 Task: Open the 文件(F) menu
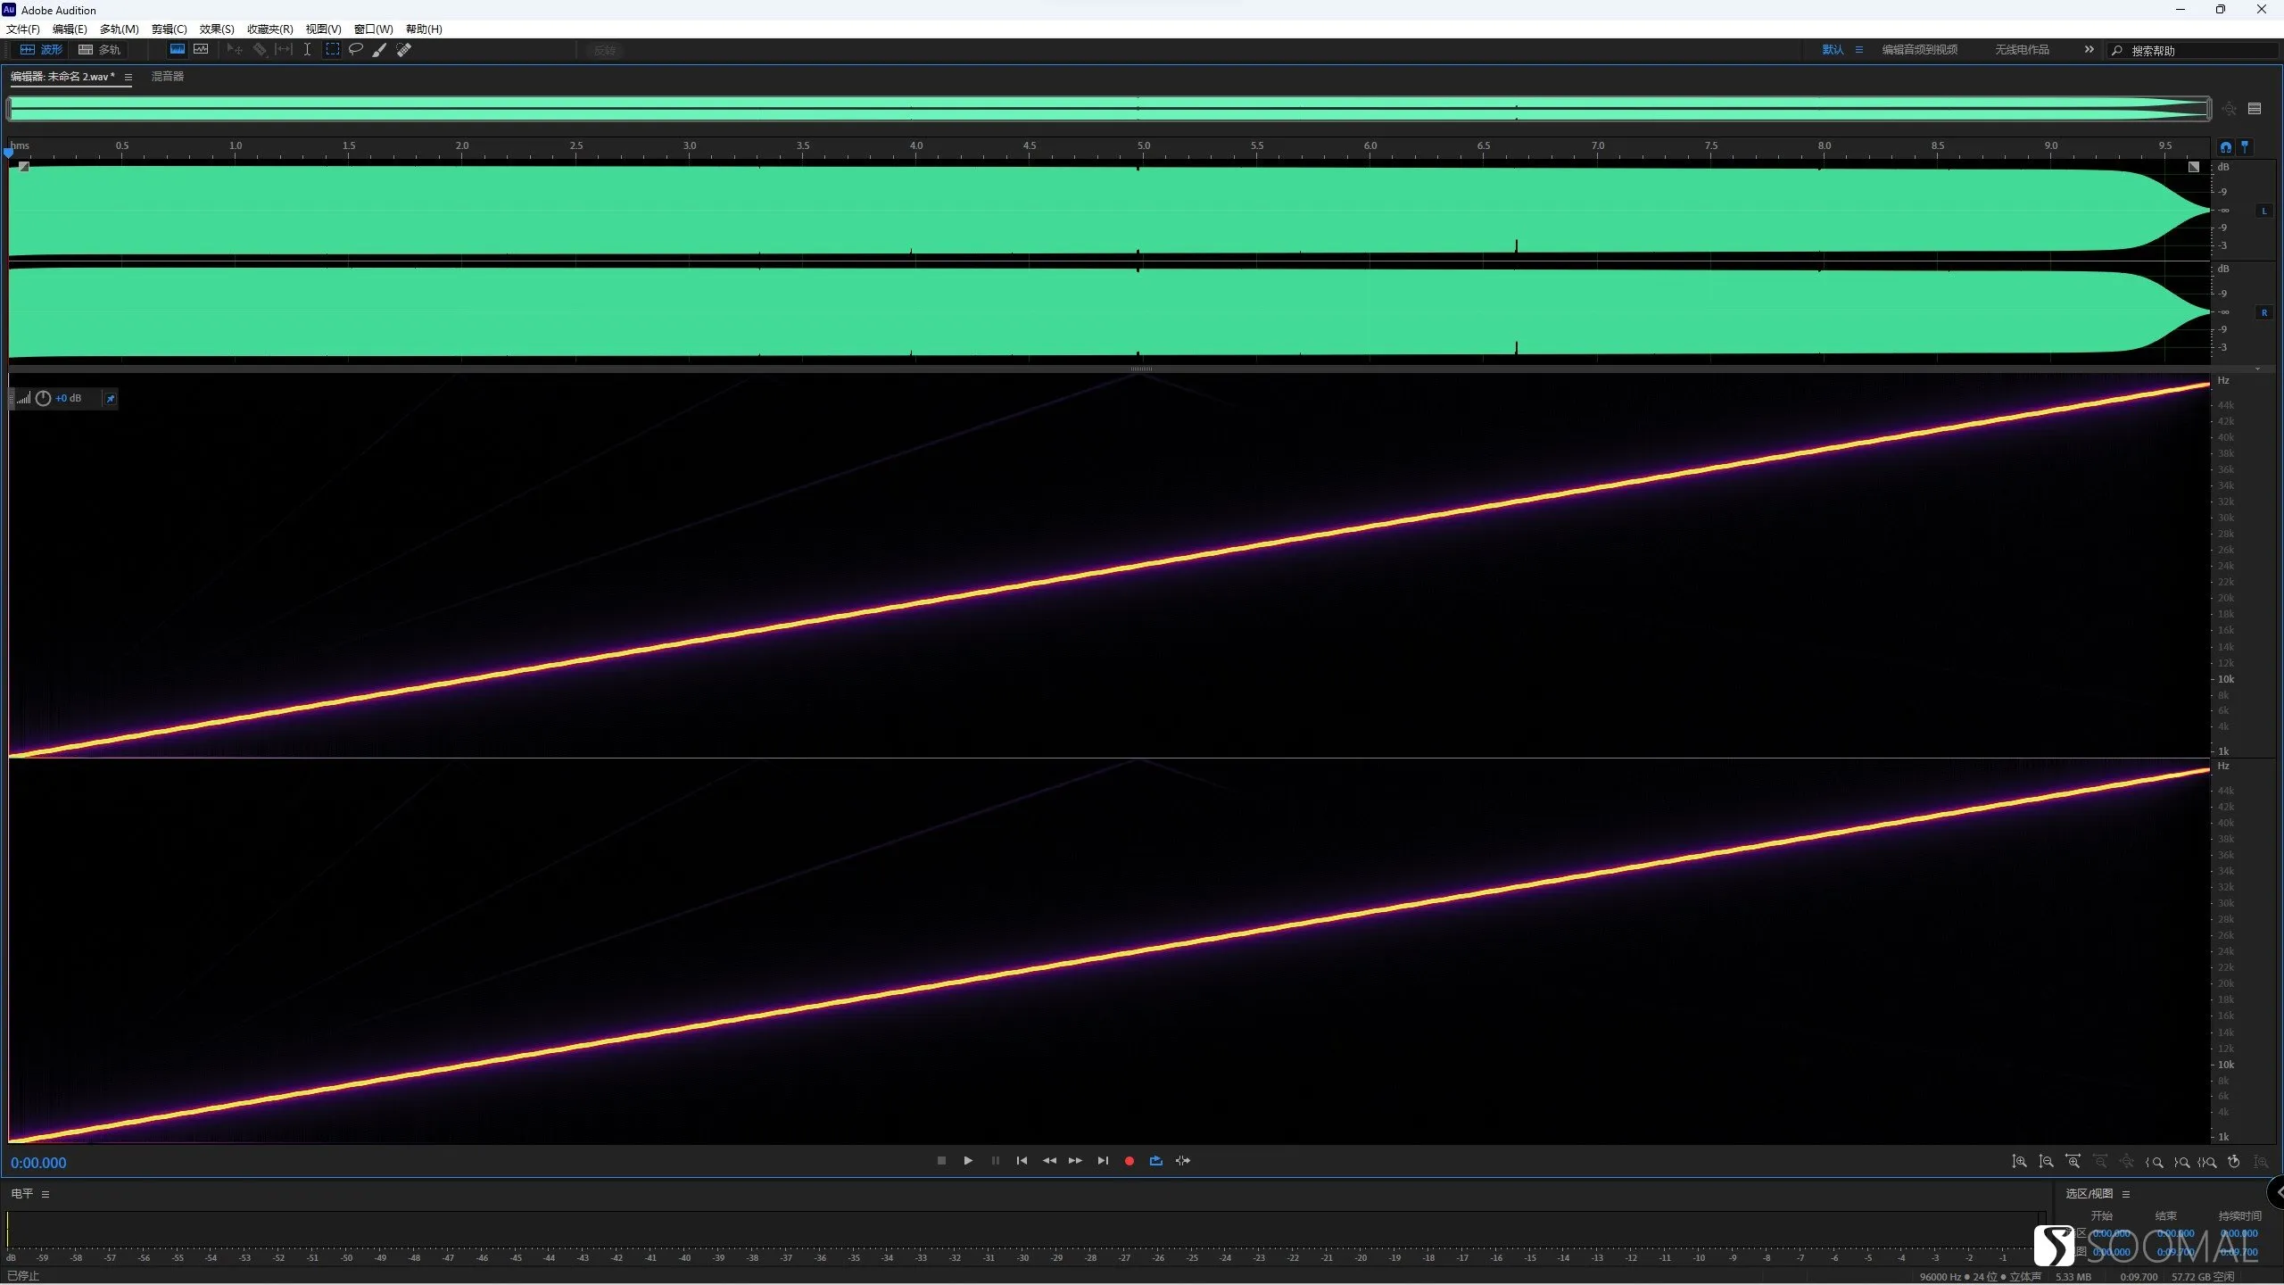click(23, 29)
